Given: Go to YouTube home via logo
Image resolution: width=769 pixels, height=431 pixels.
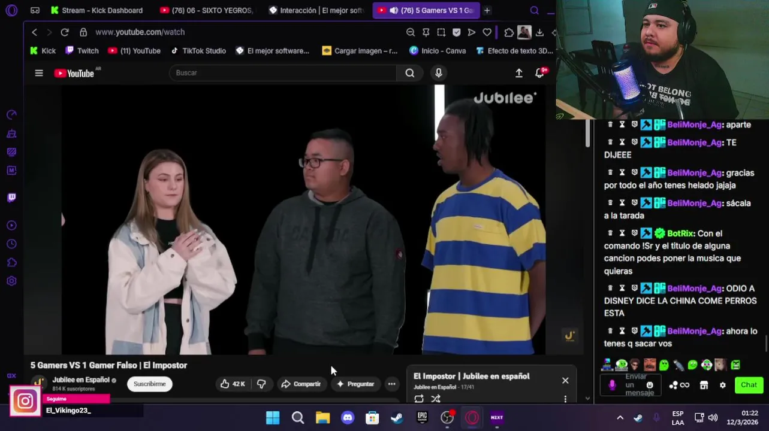Looking at the screenshot, I should (74, 73).
